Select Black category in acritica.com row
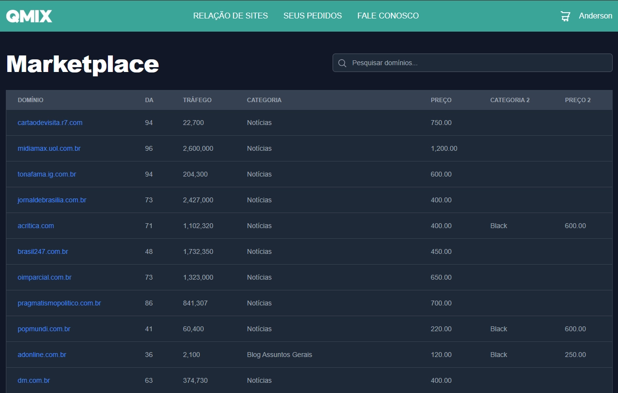 point(499,226)
